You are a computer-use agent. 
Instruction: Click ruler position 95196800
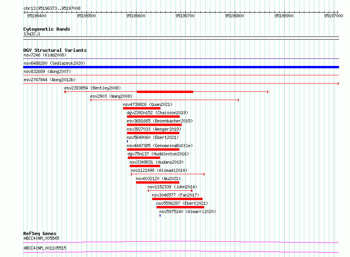(235, 16)
